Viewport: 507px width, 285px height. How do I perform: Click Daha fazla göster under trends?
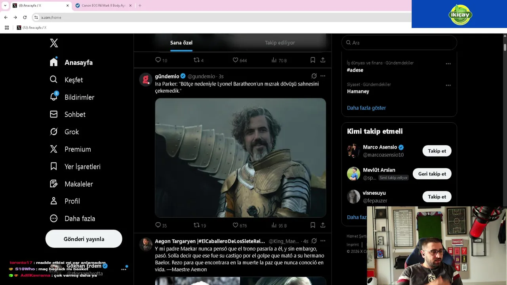(x=366, y=108)
